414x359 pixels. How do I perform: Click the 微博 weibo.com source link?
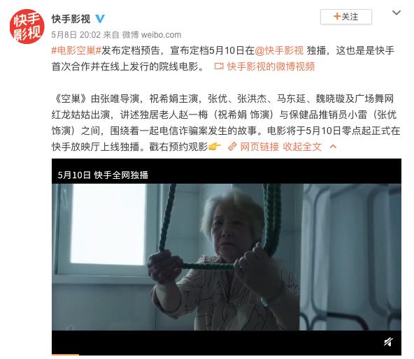point(152,35)
